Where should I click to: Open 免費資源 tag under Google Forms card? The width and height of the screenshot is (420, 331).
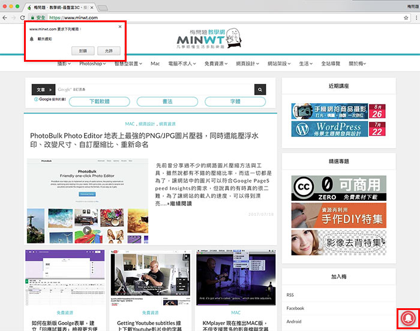click(65, 312)
